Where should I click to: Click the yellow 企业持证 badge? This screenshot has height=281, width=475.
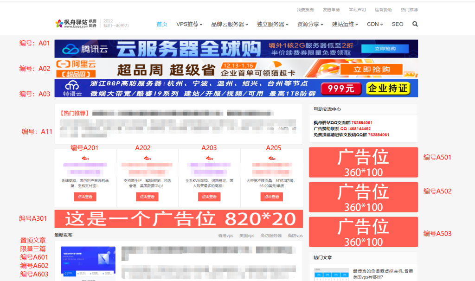click(x=388, y=88)
